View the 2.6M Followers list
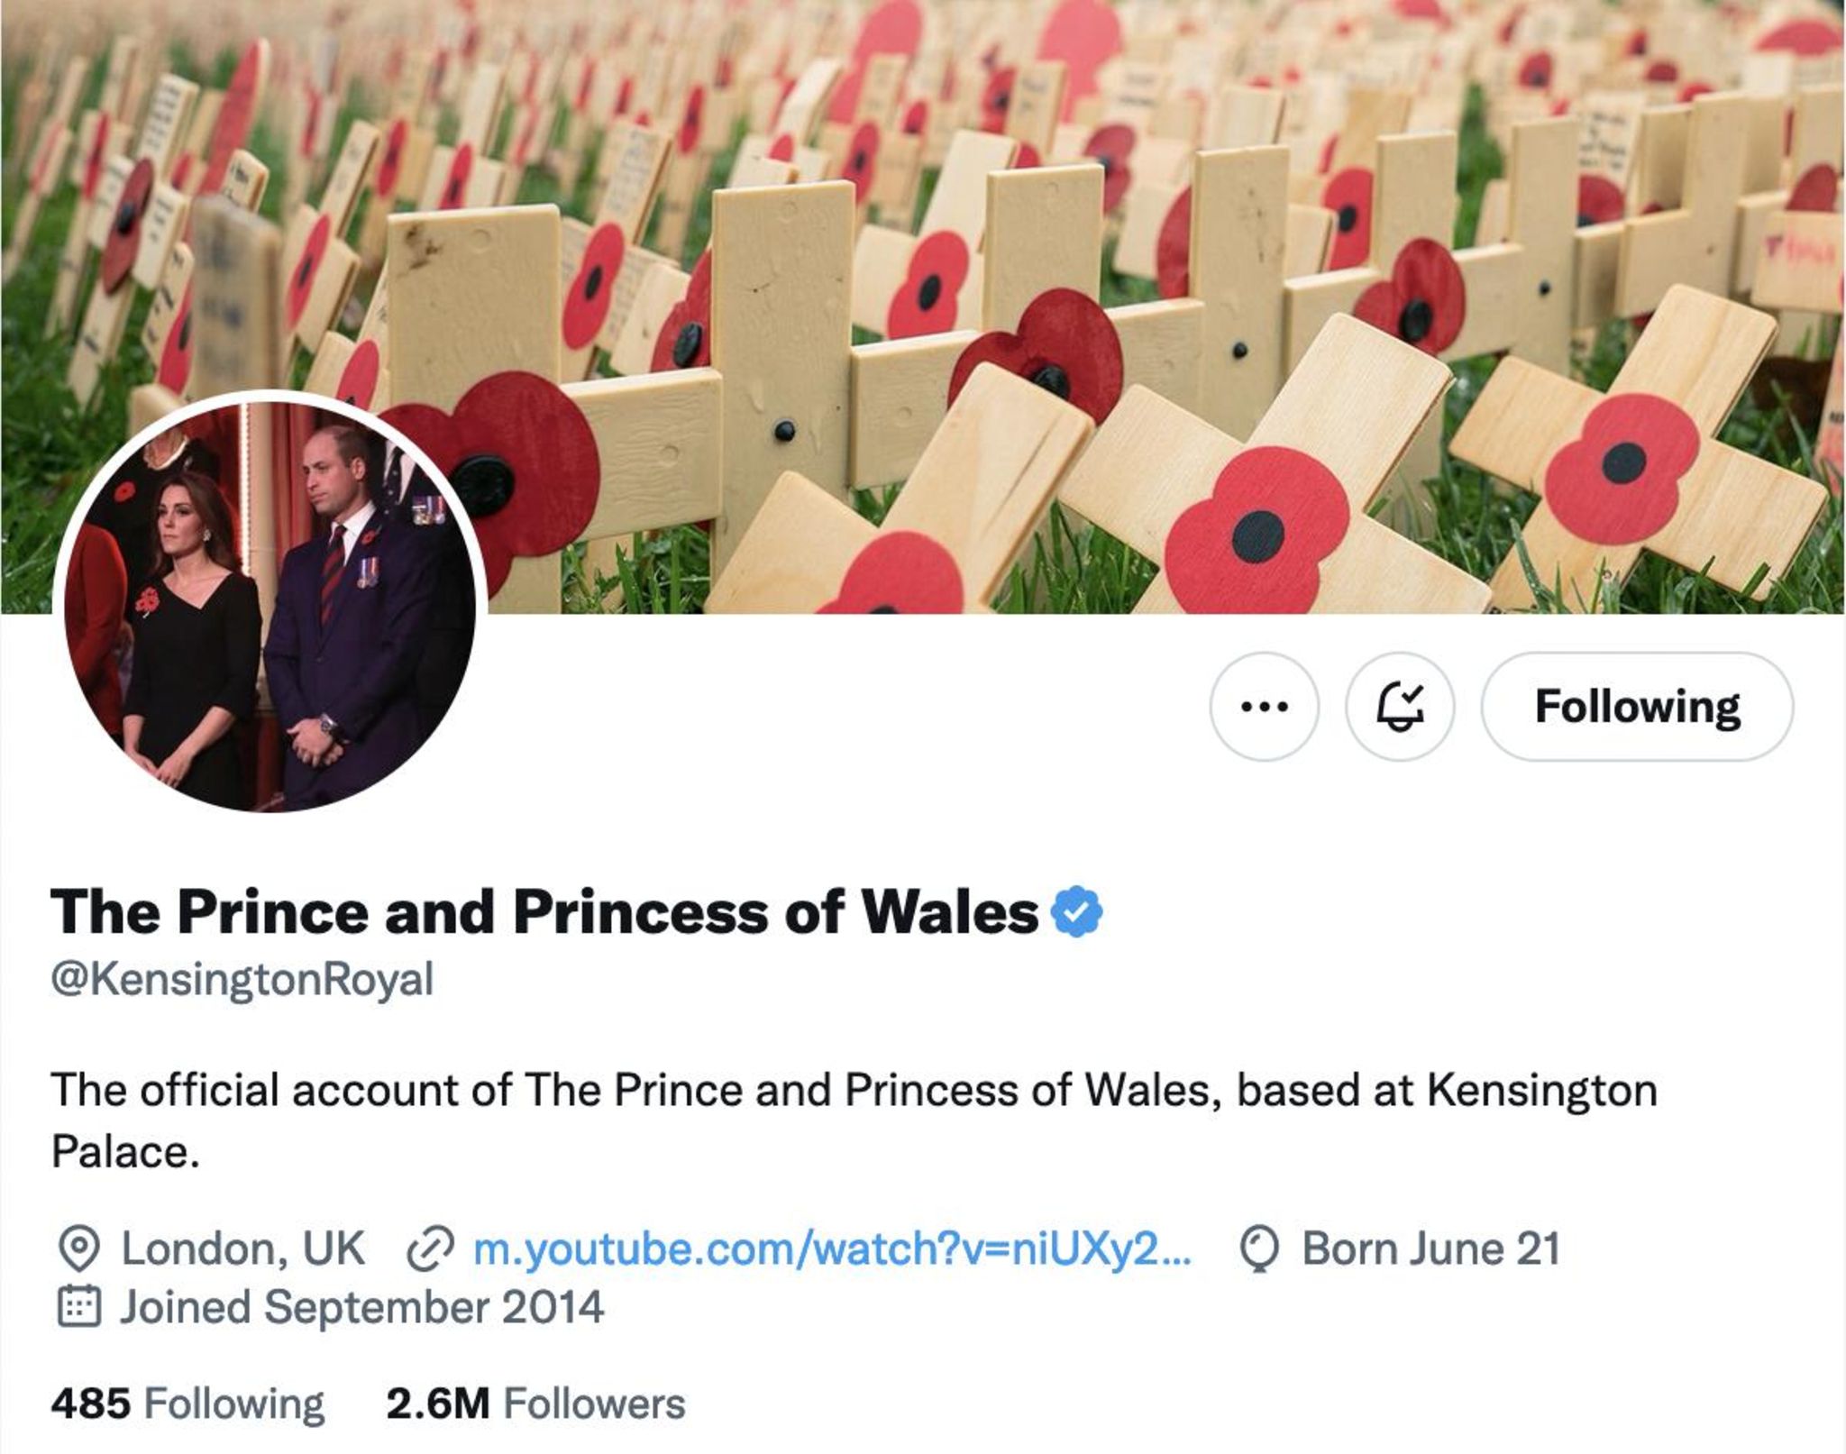The width and height of the screenshot is (1846, 1454). [x=535, y=1404]
